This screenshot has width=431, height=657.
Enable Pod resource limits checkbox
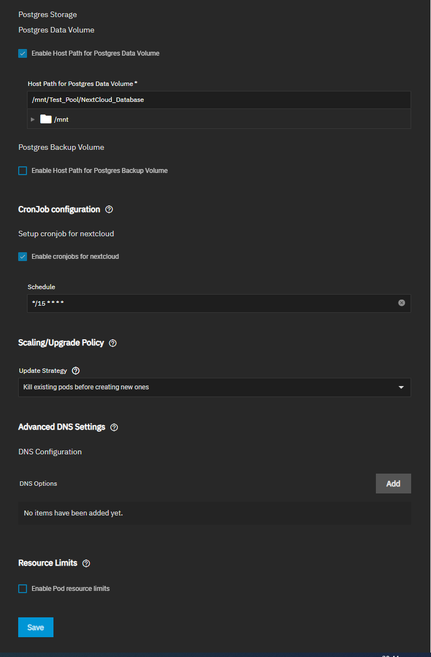(23, 589)
